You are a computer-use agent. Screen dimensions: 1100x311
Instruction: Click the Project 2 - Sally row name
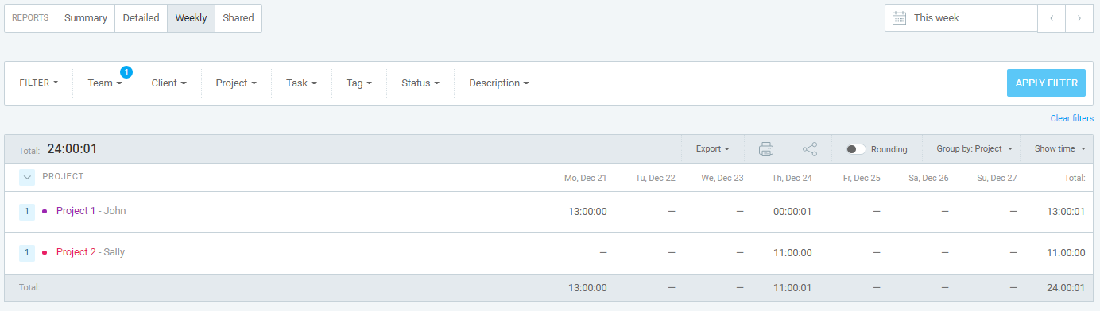point(91,252)
